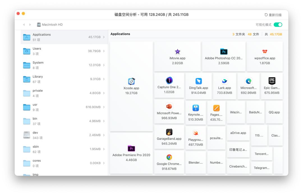The height and width of the screenshot is (195, 303).
Task: Expand the Users row chevron
Action: tap(104, 51)
